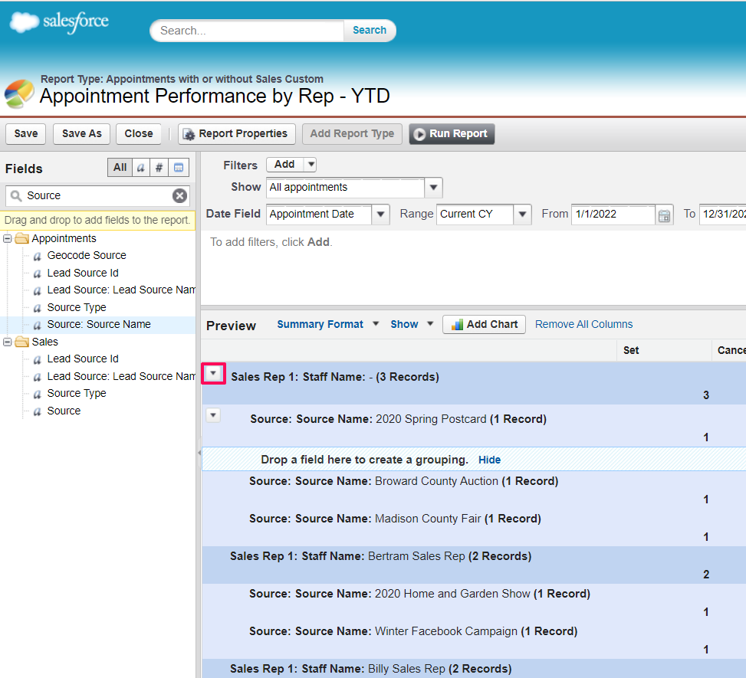This screenshot has width=746, height=678.
Task: Open 2020 Spring Postcard grouping menu
Action: pos(213,415)
